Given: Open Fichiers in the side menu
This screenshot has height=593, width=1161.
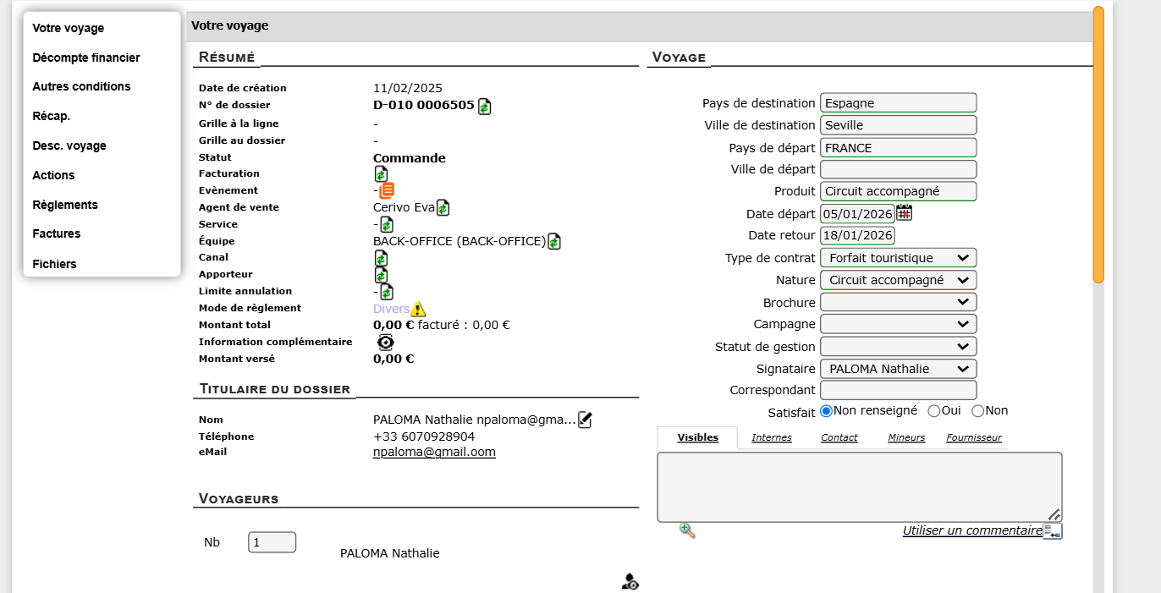Looking at the screenshot, I should [x=54, y=264].
